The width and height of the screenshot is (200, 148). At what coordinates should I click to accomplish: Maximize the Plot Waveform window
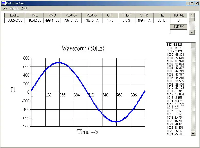point(192,3)
